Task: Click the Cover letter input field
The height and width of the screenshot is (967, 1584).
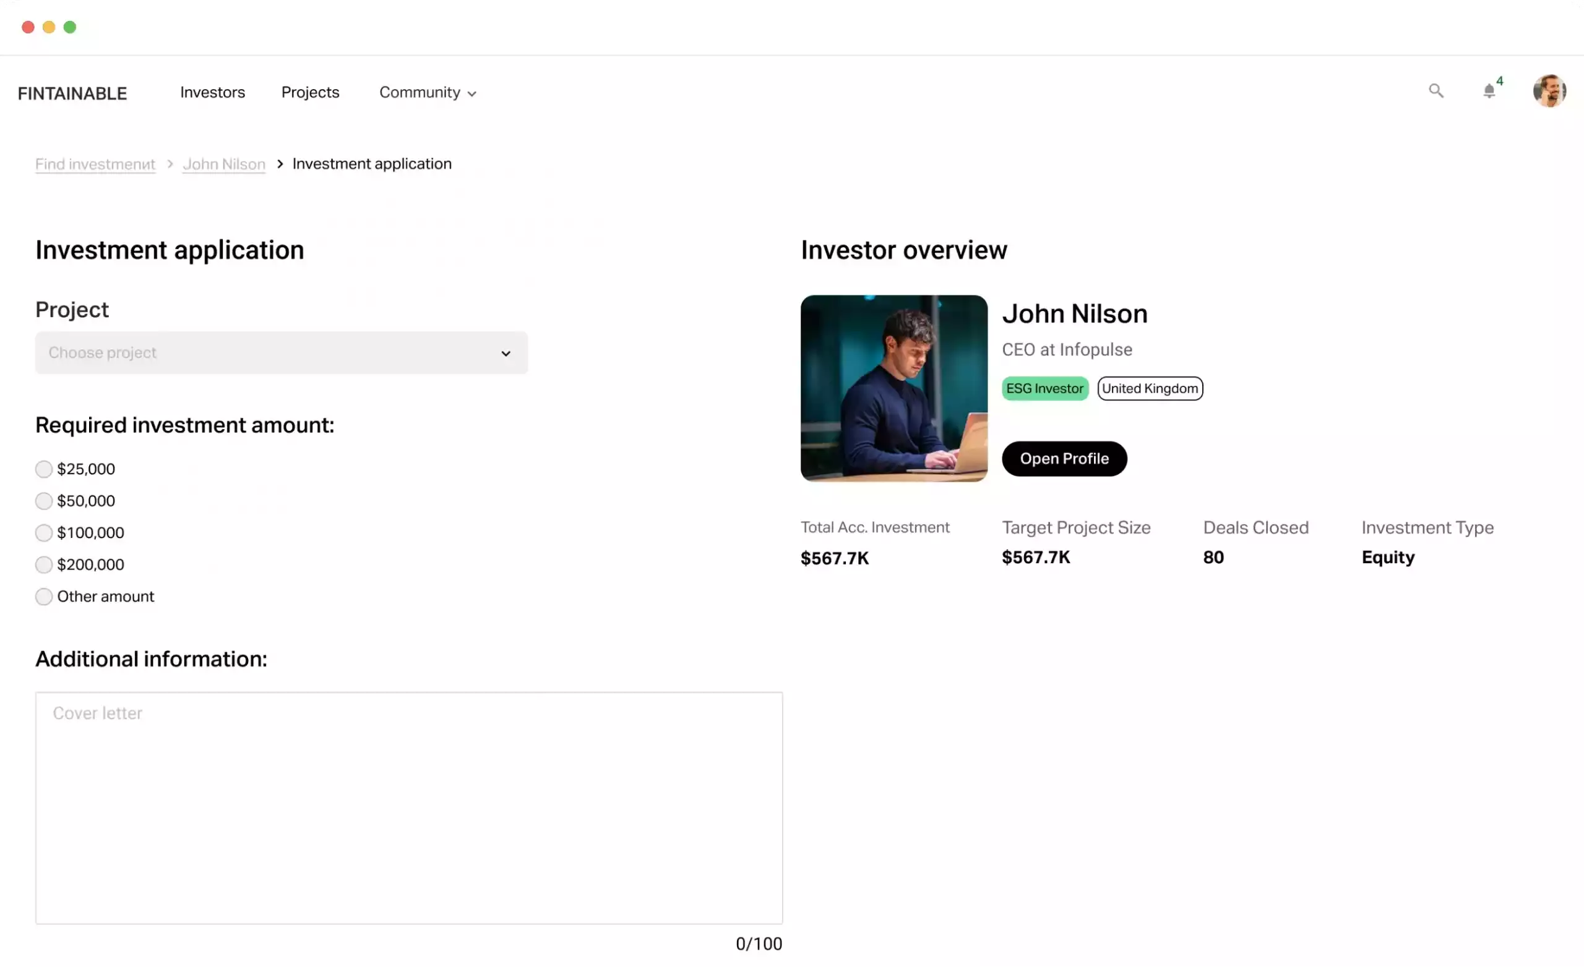Action: pyautogui.click(x=408, y=807)
